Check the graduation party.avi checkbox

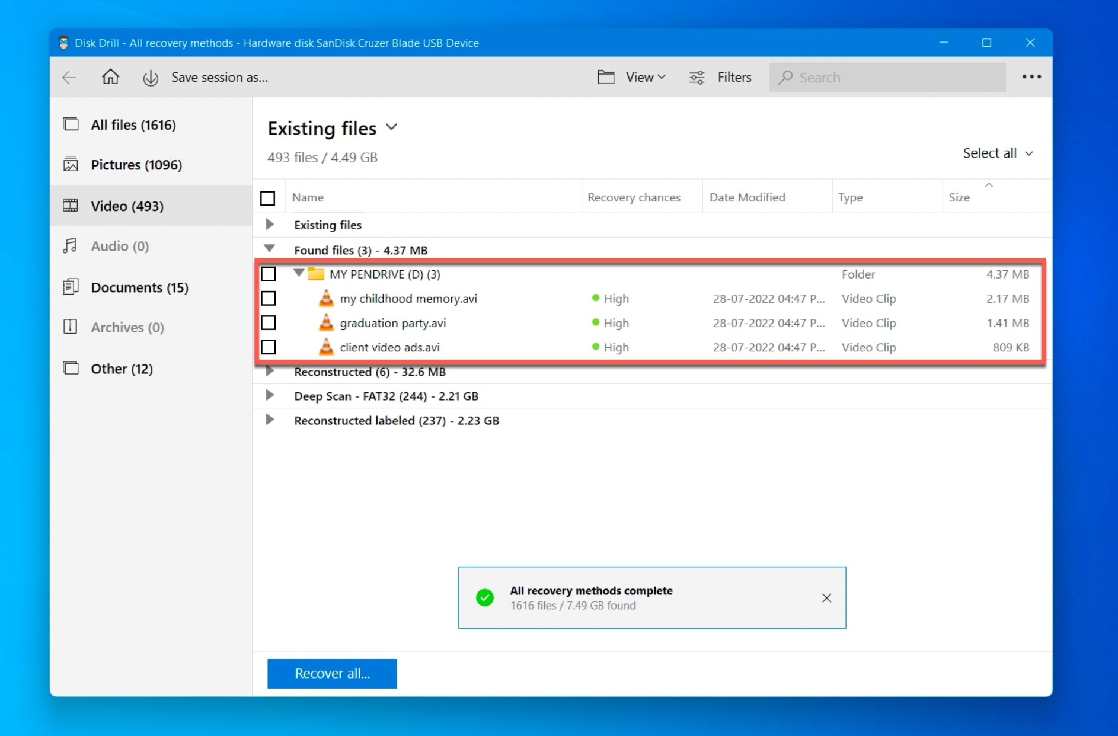269,322
